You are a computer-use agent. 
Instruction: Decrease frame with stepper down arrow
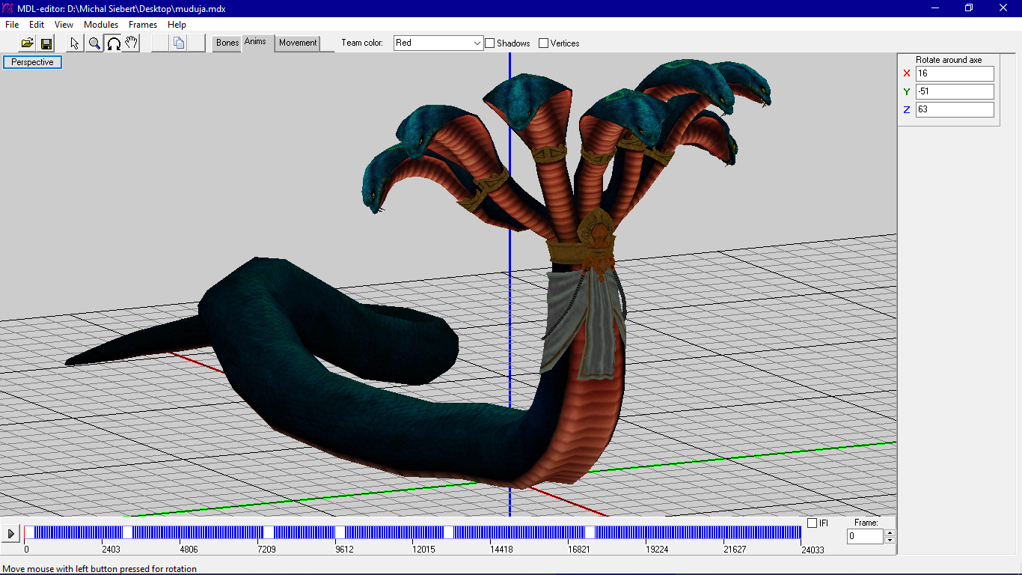[890, 540]
